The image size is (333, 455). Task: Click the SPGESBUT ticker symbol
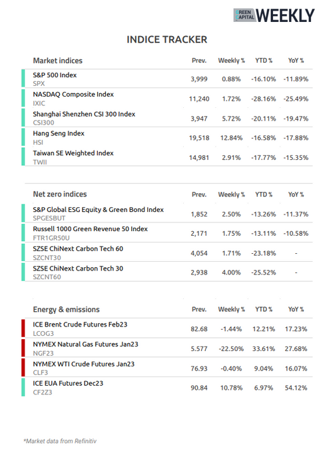pos(49,219)
